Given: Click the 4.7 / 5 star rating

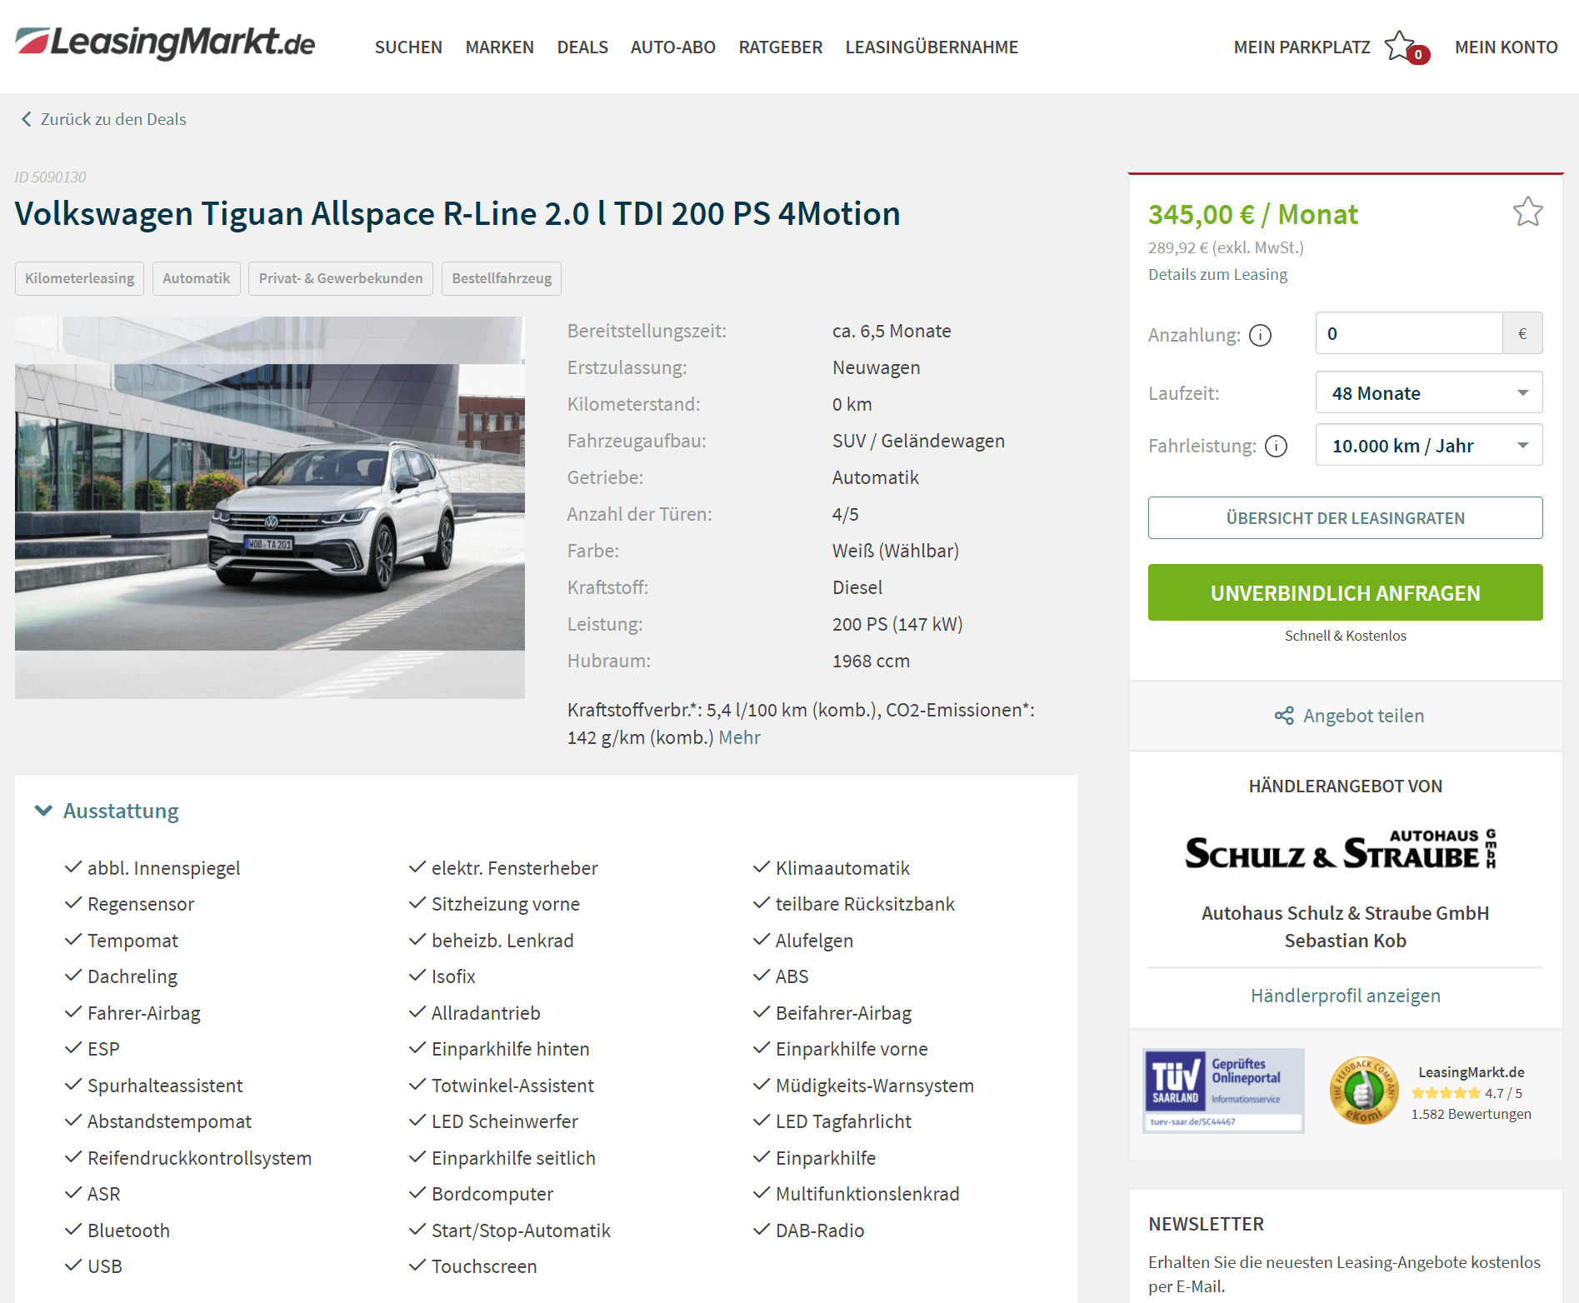Looking at the screenshot, I should point(1467,1093).
